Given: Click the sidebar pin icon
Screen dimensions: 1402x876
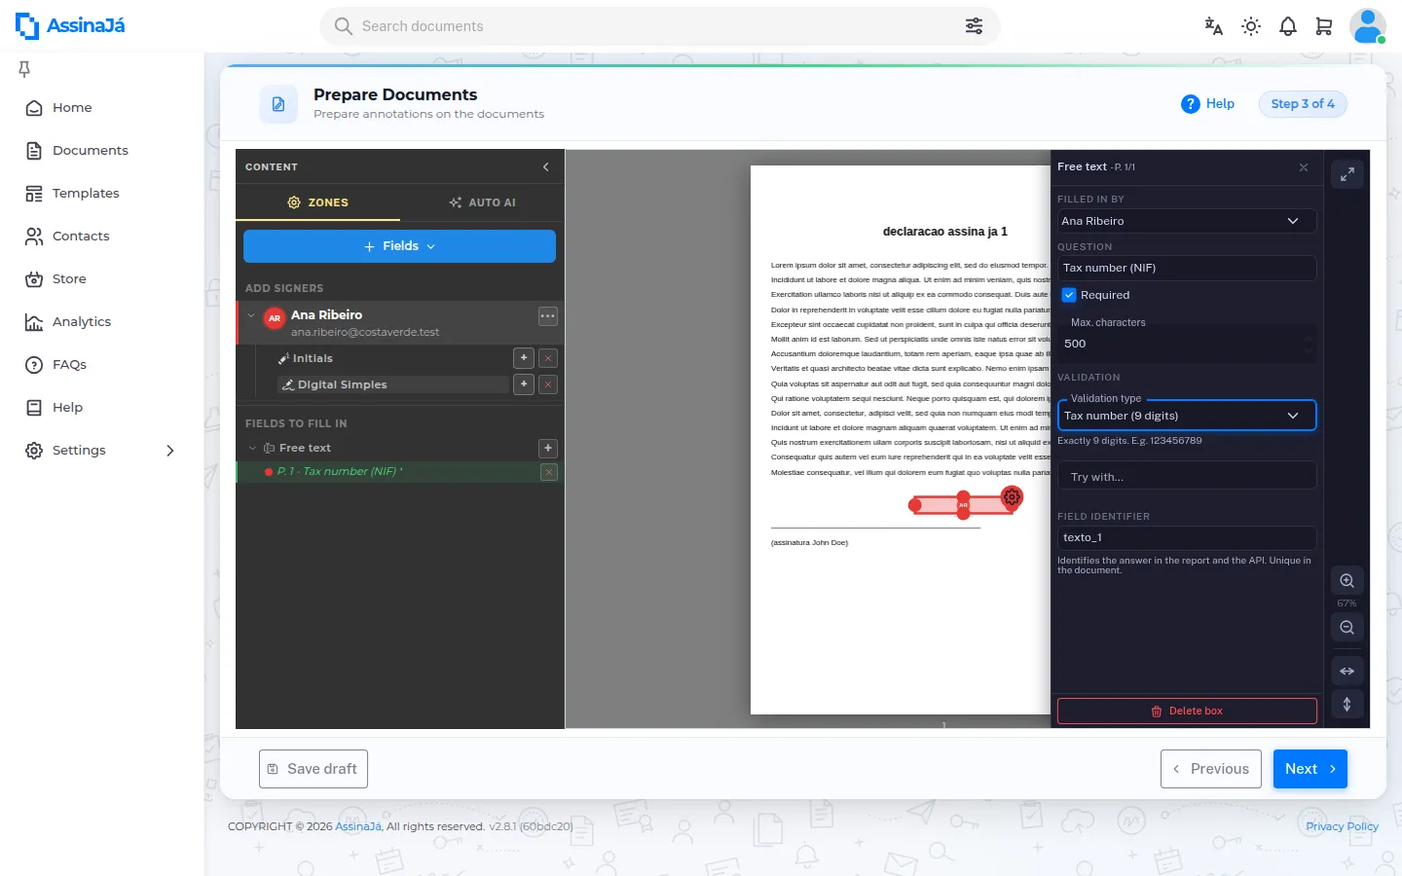Looking at the screenshot, I should tap(24, 68).
